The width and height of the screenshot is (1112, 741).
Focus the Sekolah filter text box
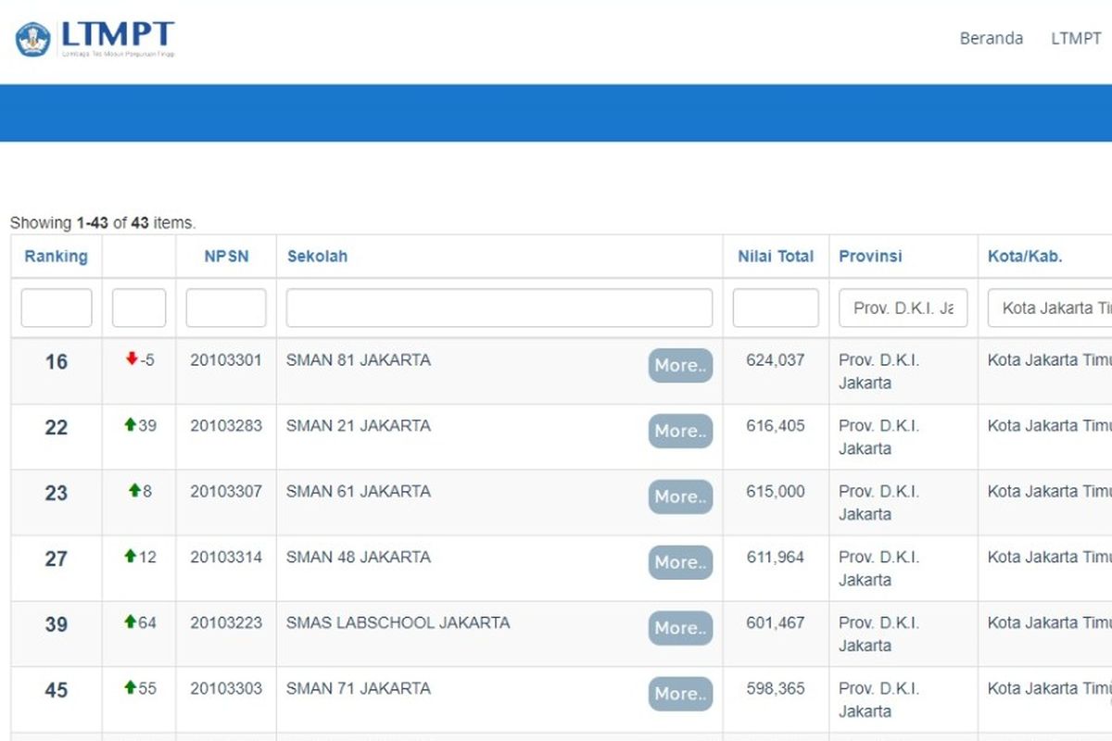[499, 308]
